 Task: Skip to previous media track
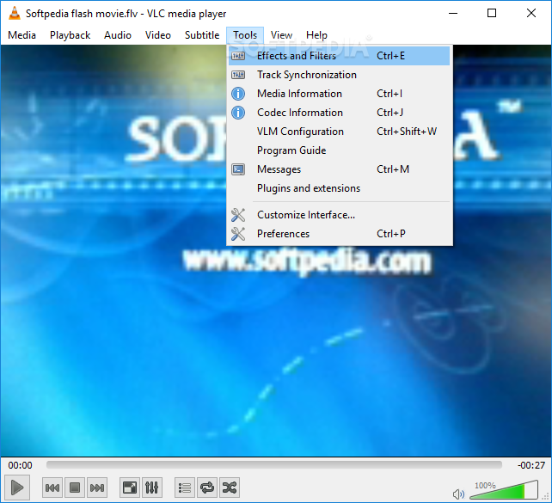point(52,488)
